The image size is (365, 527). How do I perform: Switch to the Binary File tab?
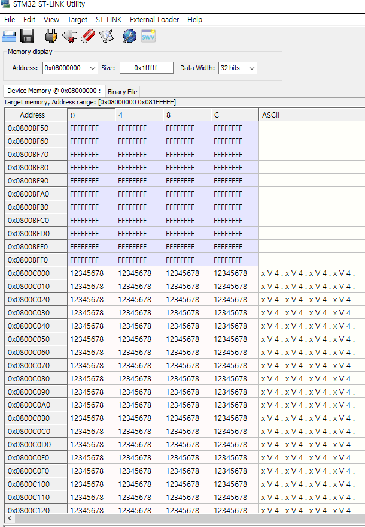[123, 92]
